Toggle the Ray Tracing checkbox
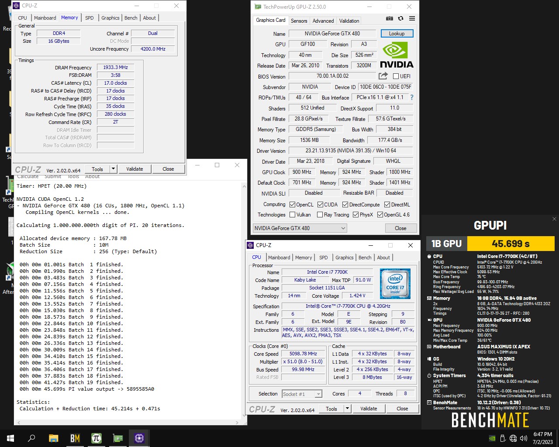The image size is (559, 447). [x=320, y=214]
